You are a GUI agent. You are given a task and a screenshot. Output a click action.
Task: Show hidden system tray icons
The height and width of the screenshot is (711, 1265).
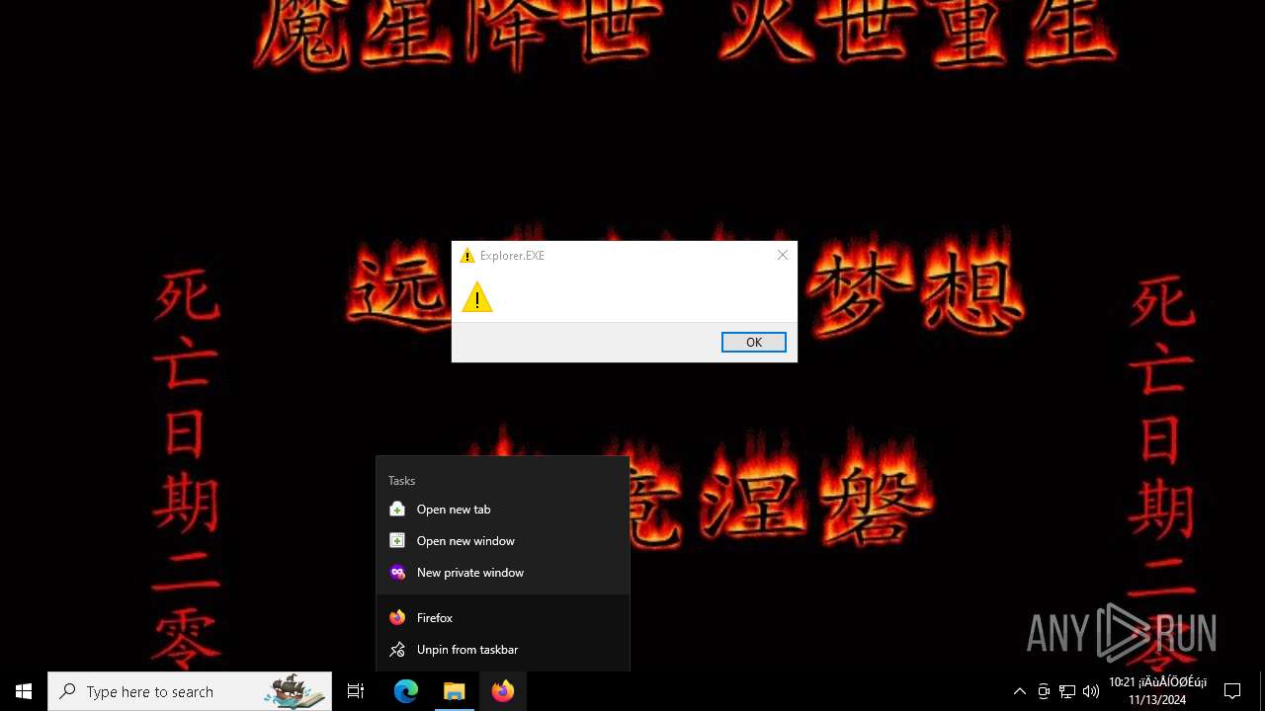(x=1020, y=691)
